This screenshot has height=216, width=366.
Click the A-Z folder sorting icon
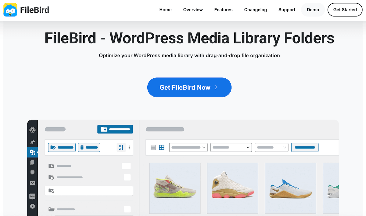121,147
